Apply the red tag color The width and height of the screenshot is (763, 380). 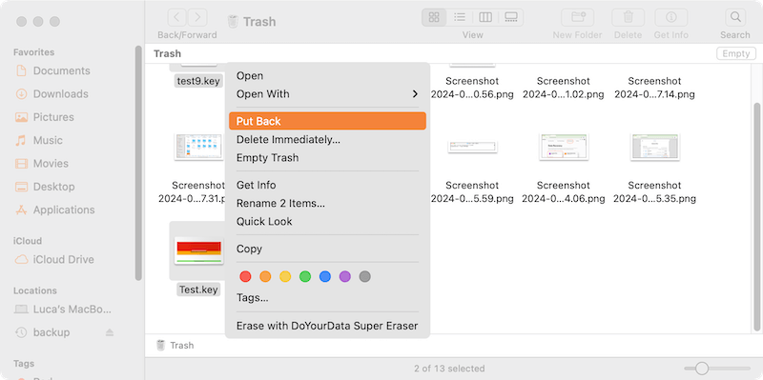[246, 277]
